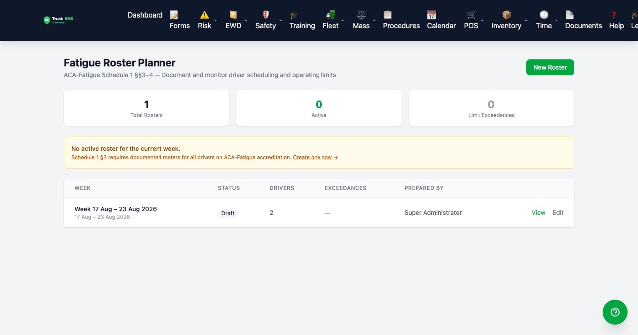
Task: Click the STATUS column header
Action: [x=229, y=188]
